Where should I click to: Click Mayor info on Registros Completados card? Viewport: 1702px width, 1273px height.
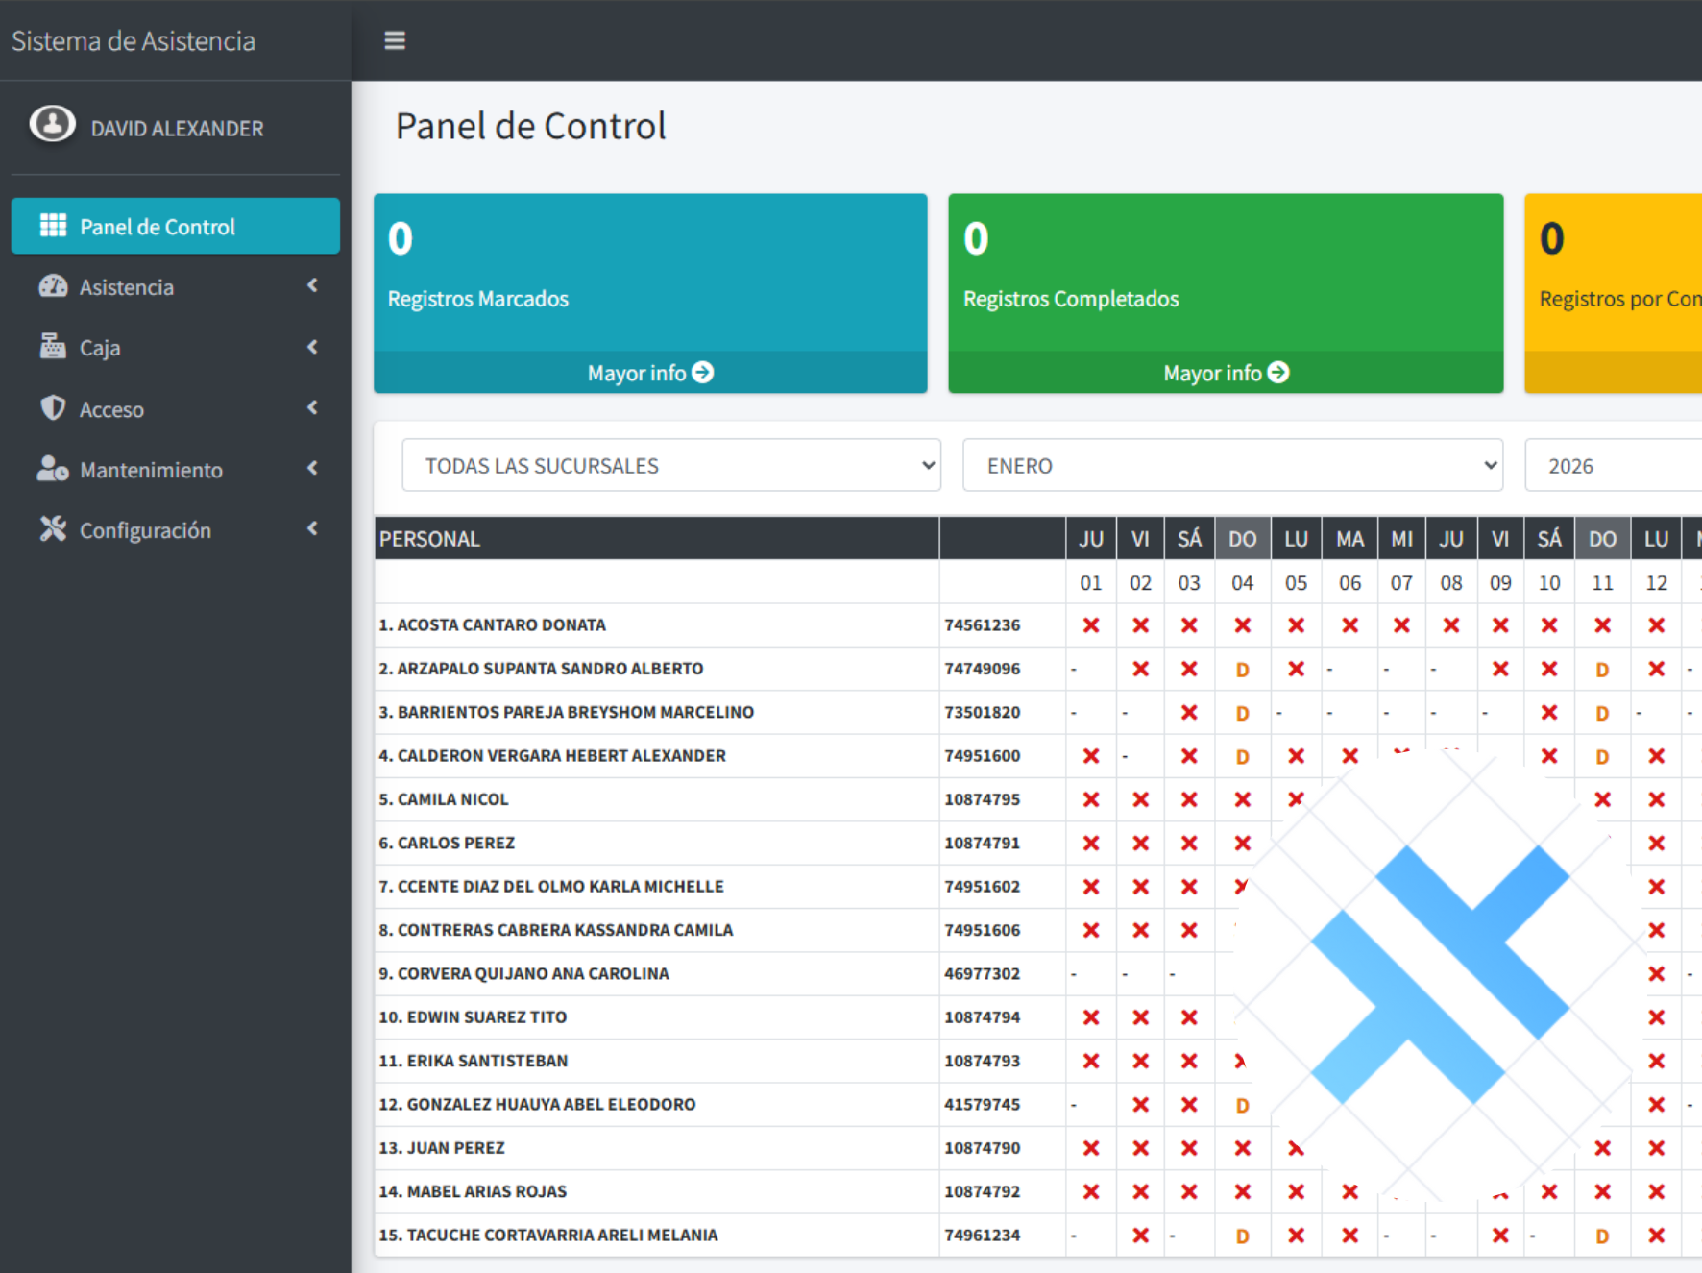coord(1225,373)
